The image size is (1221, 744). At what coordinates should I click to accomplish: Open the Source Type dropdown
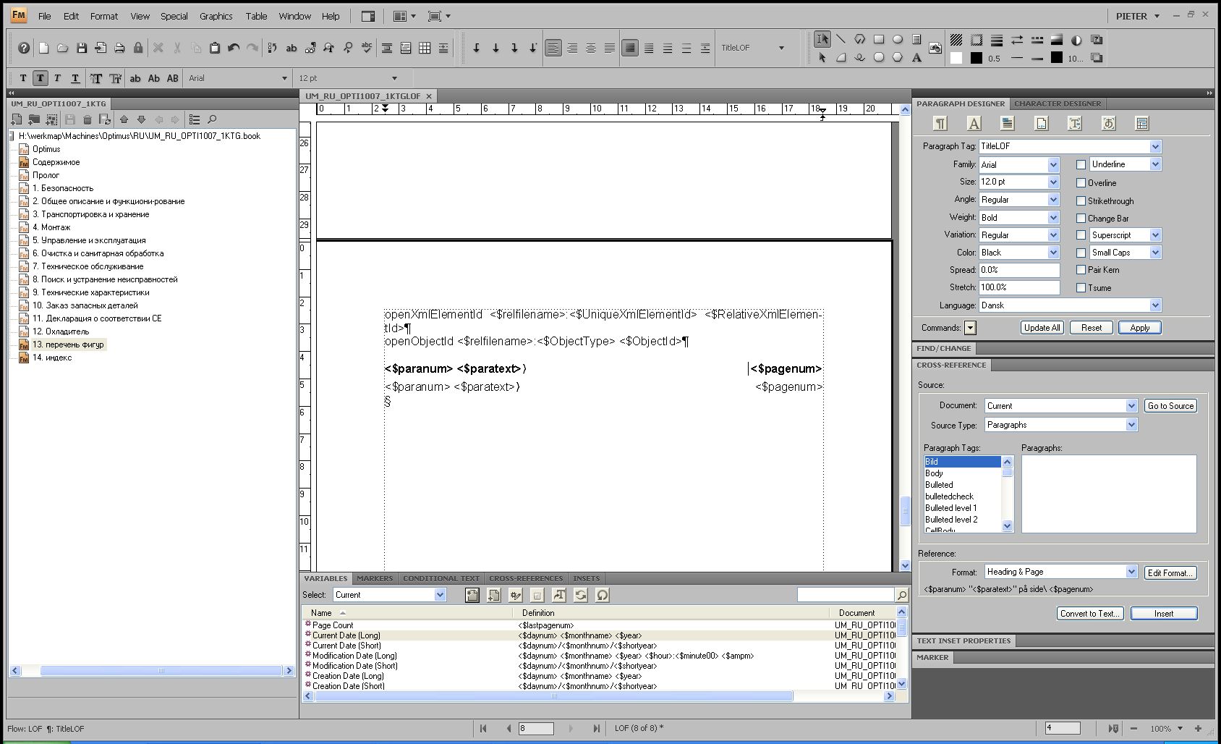(x=1131, y=425)
